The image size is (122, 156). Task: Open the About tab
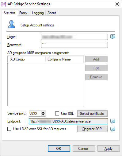[x=52, y=13]
